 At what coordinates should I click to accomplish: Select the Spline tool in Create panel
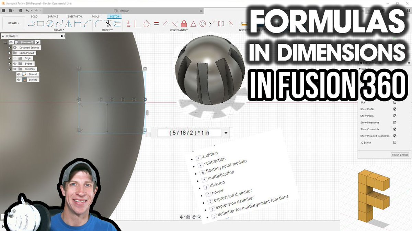pos(59,24)
